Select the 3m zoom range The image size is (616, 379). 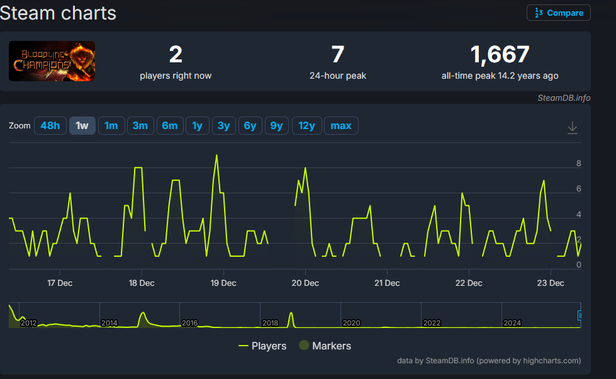pos(140,126)
